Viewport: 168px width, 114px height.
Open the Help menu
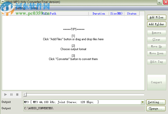tap(35, 8)
